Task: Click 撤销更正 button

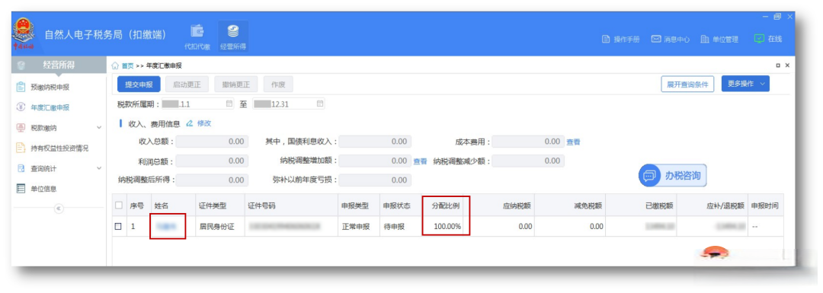Action: (235, 84)
